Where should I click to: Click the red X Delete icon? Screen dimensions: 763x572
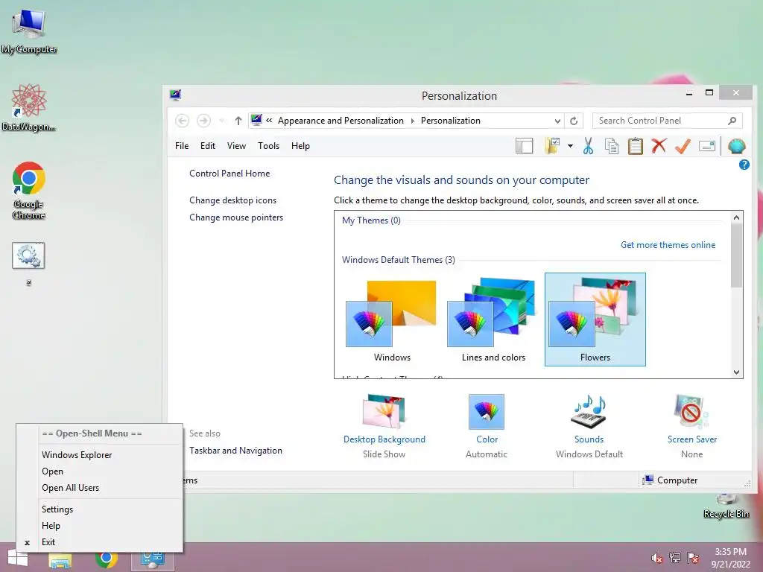point(659,145)
